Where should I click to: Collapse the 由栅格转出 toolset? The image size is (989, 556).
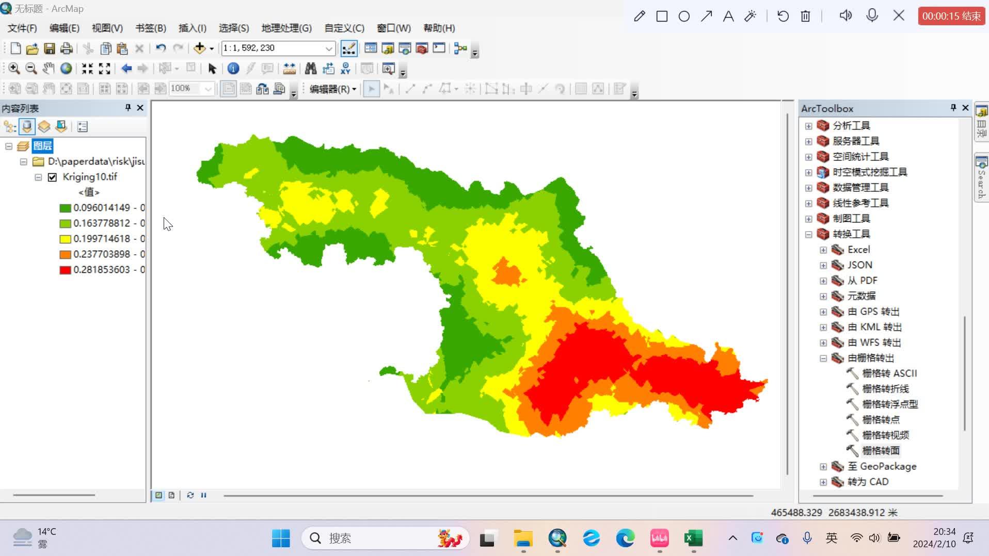823,358
